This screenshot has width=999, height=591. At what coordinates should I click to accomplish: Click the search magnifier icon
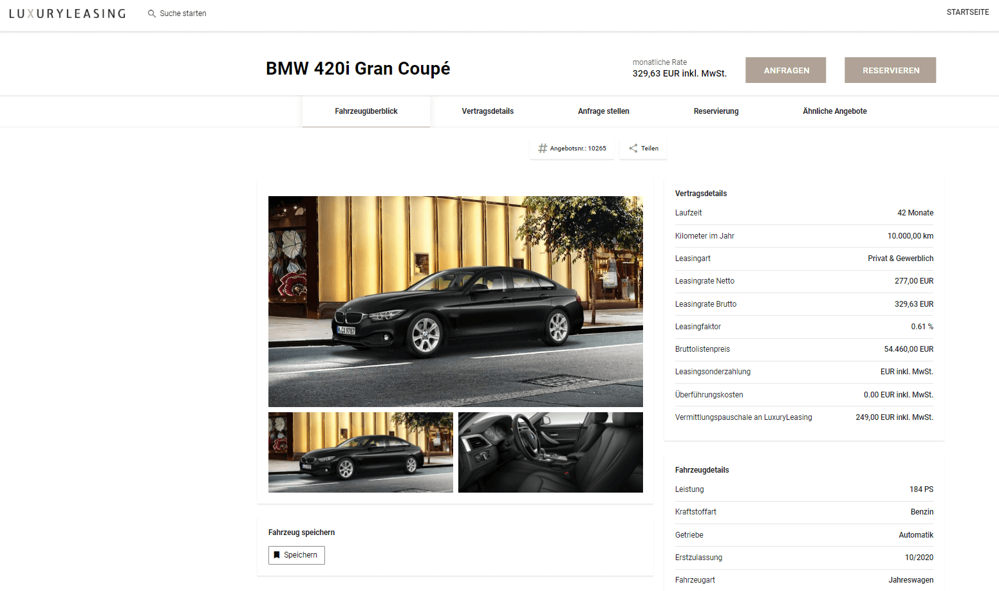pos(152,14)
